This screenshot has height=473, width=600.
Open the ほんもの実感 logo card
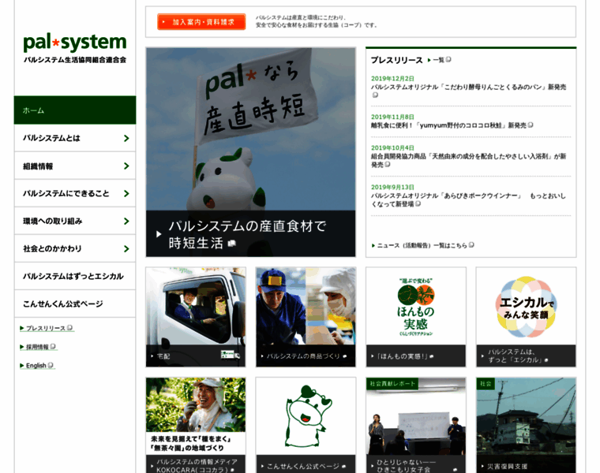(415, 306)
